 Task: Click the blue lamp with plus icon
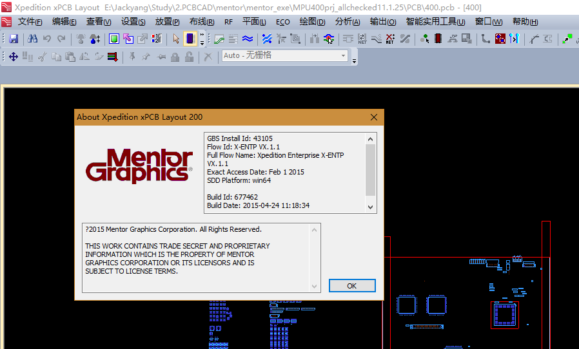tap(95, 39)
